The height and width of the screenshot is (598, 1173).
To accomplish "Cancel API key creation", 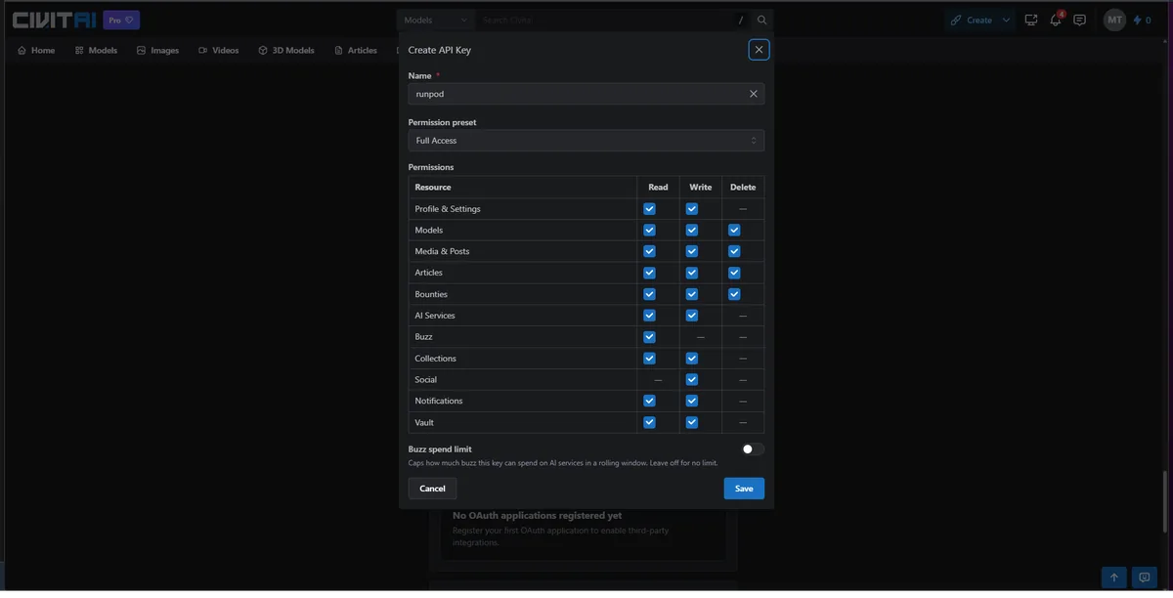I will (432, 489).
